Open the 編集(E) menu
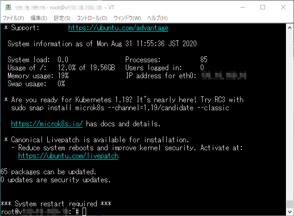 coord(38,18)
